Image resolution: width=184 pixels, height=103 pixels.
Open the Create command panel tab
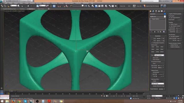point(151,11)
